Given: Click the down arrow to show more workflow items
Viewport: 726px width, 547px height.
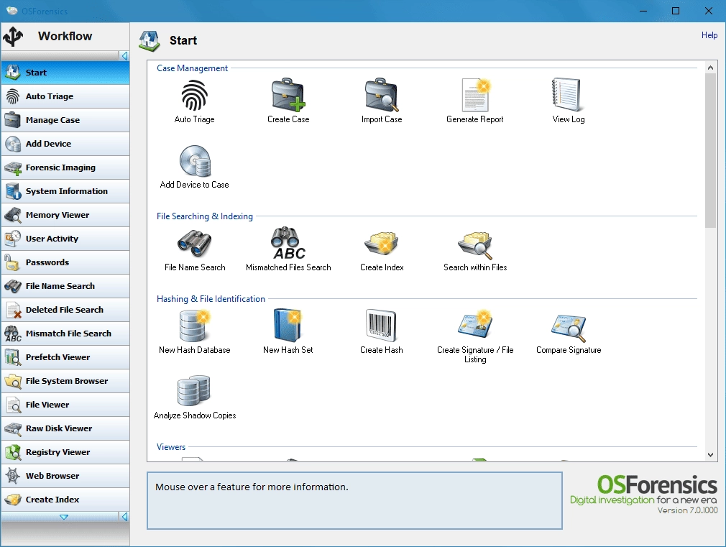Looking at the screenshot, I should click(x=64, y=517).
